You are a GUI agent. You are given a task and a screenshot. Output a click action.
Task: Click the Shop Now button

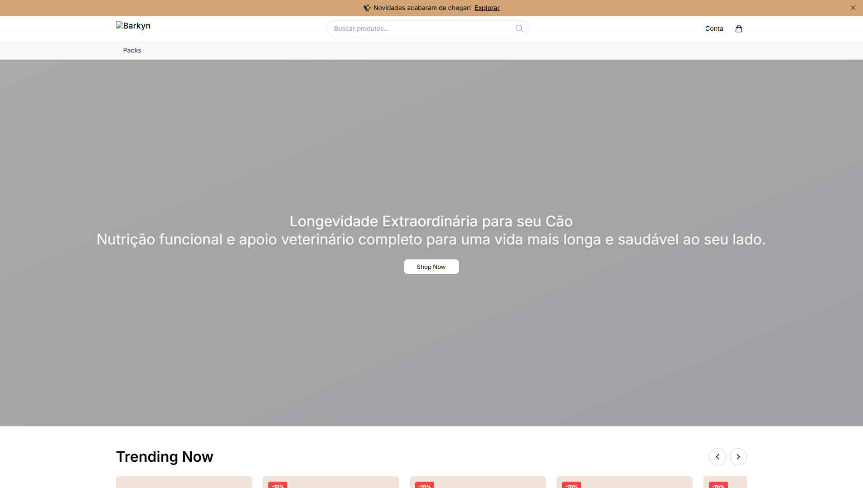point(431,267)
